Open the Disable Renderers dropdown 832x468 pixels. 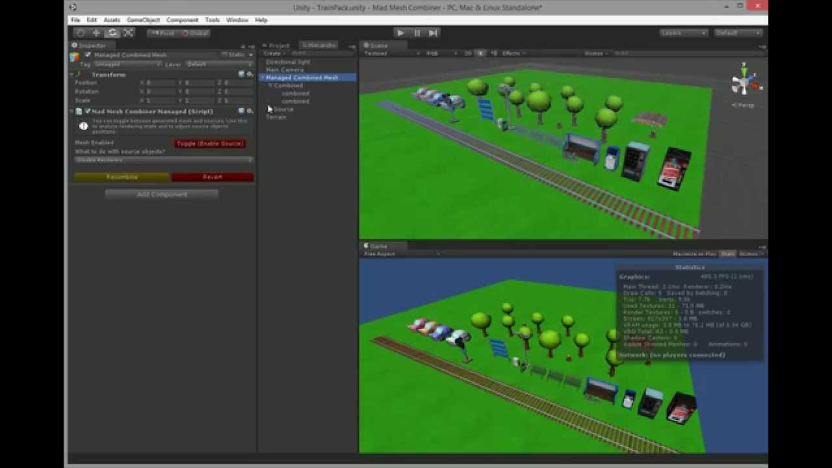164,160
